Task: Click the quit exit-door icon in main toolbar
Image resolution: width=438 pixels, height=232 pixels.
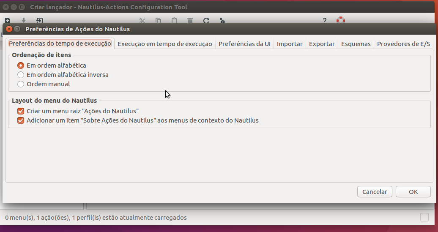Action: [x=39, y=20]
